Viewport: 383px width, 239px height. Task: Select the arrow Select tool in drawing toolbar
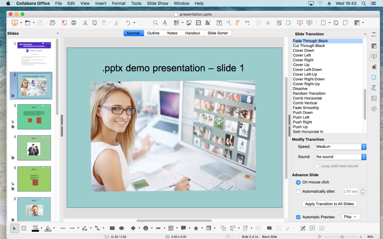14,228
